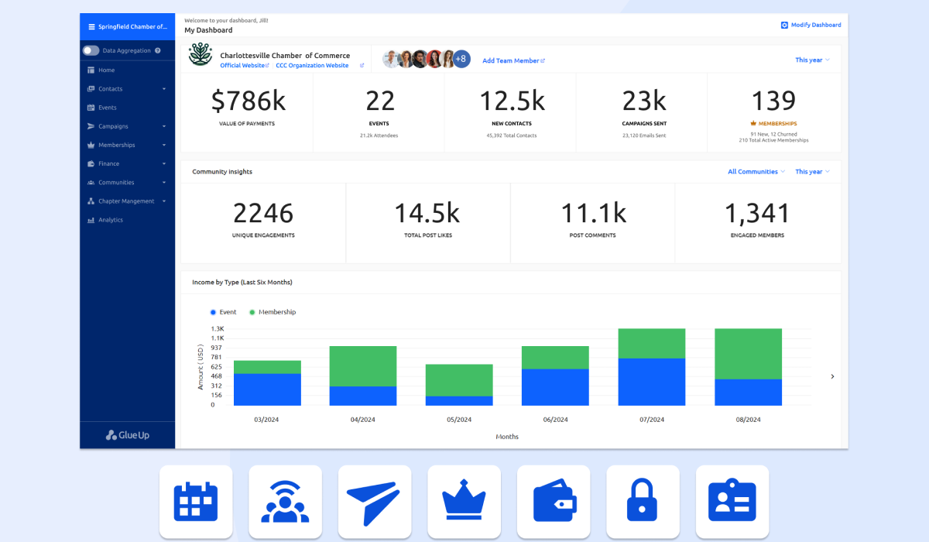The width and height of the screenshot is (929, 542).
Task: Select the lock icon in the bottom row
Action: (643, 501)
